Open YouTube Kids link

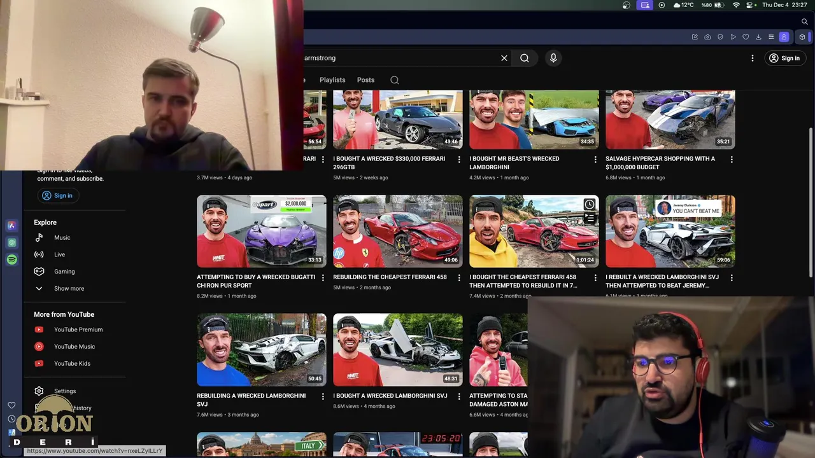(72, 363)
